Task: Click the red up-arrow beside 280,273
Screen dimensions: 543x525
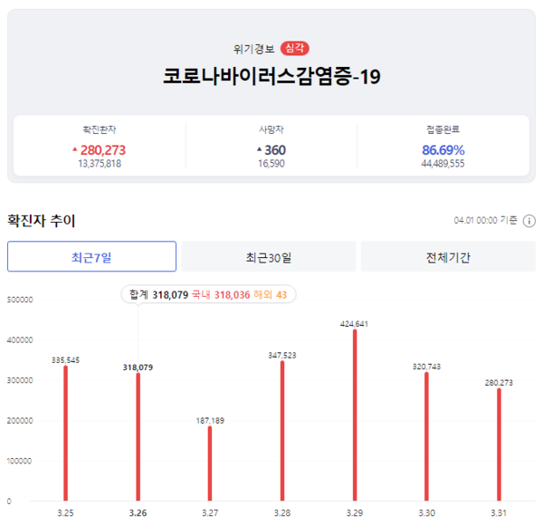Action: 75,149
